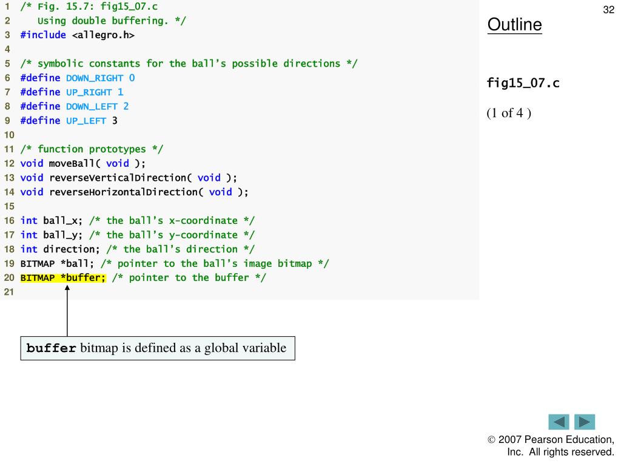The height and width of the screenshot is (466, 621).
Task: Click the highlighted "BITMAP *buffer;" code
Action: [63, 278]
